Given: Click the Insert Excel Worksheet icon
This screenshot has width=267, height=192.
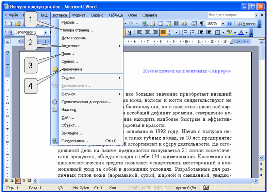Looking at the screenshot, I should 168,24.
